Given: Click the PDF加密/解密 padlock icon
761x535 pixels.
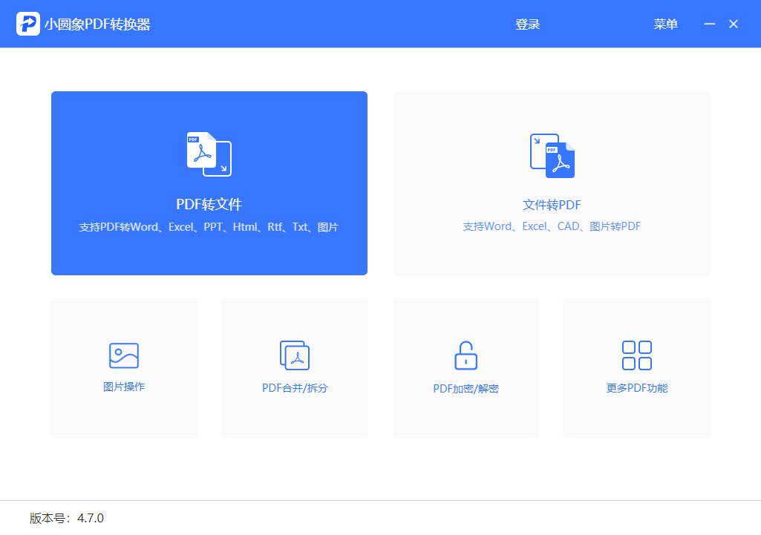Looking at the screenshot, I should (x=466, y=355).
